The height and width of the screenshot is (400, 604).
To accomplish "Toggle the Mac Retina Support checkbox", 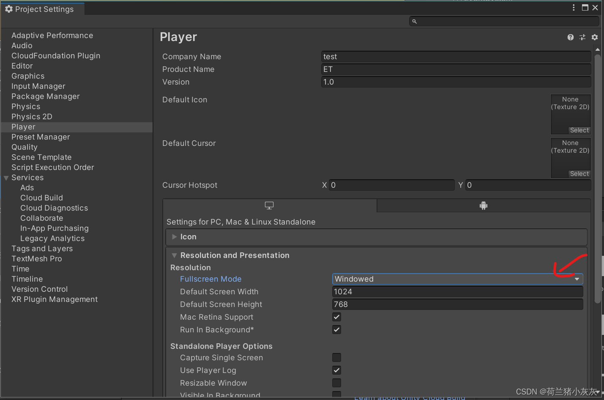I will (336, 317).
